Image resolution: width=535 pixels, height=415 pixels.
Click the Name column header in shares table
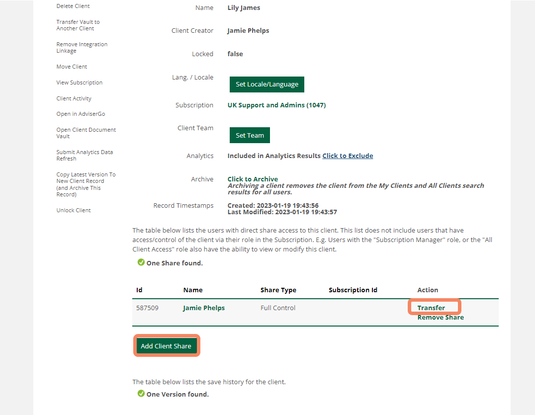click(193, 290)
